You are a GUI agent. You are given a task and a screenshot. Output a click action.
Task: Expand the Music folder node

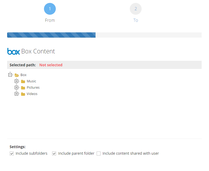pyautogui.click(x=16, y=81)
